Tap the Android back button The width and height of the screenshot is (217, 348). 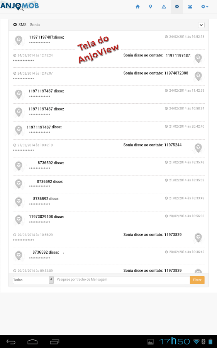tap(11, 342)
